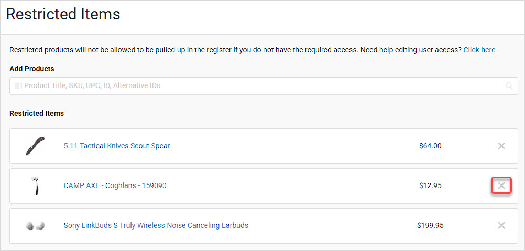Focus the Add Products search field
525x251 pixels.
pyautogui.click(x=264, y=86)
